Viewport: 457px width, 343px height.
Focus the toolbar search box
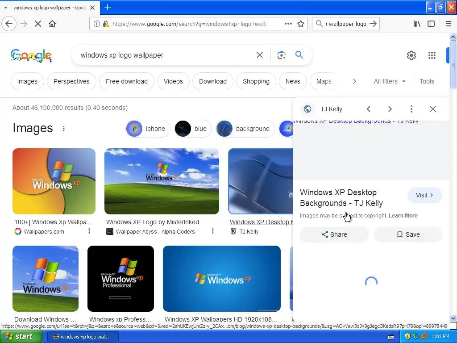346,24
